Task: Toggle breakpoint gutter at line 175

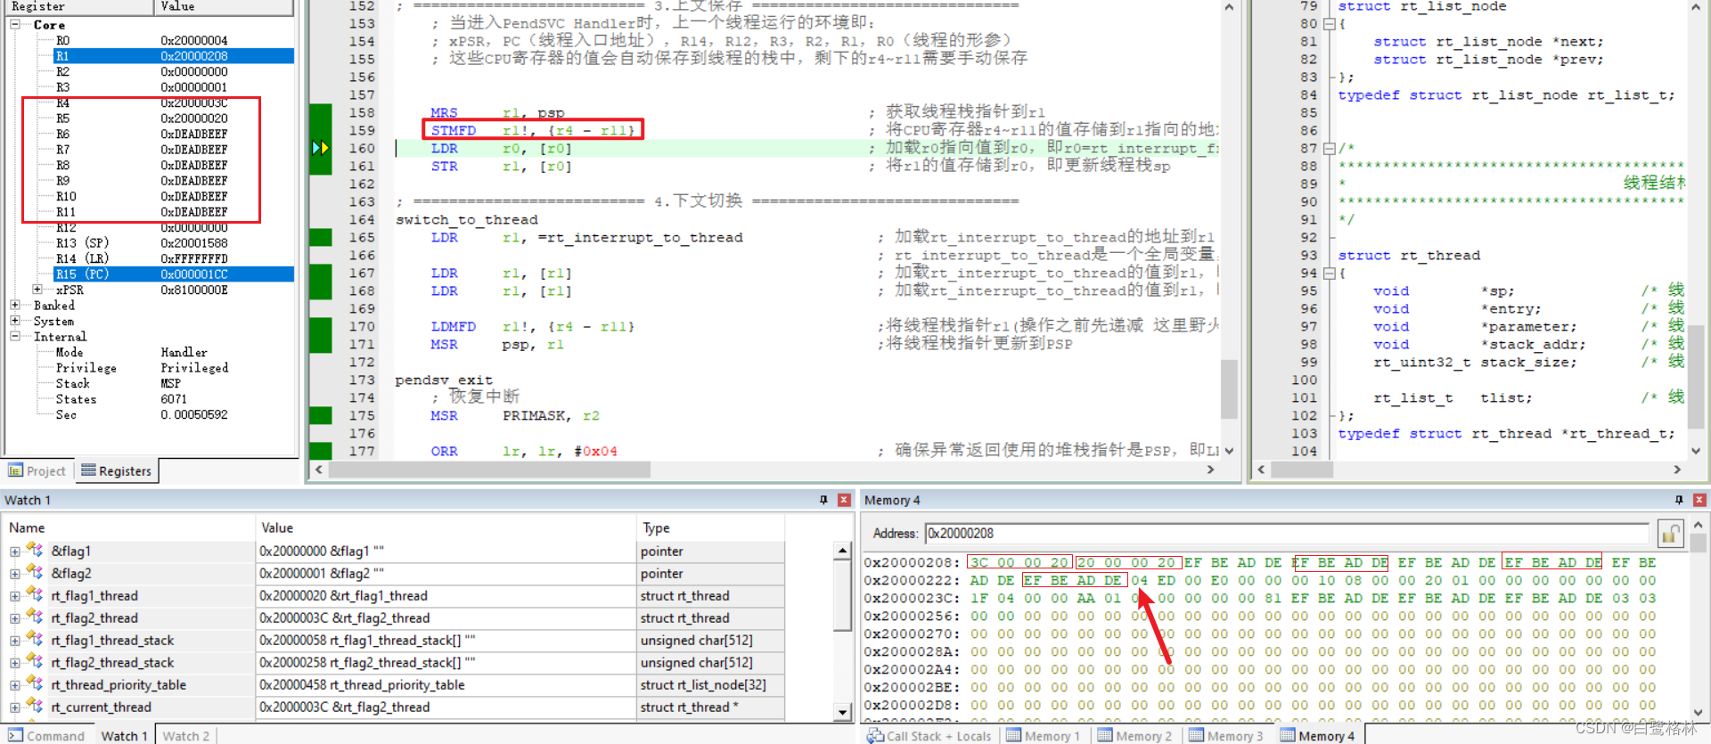Action: [320, 415]
